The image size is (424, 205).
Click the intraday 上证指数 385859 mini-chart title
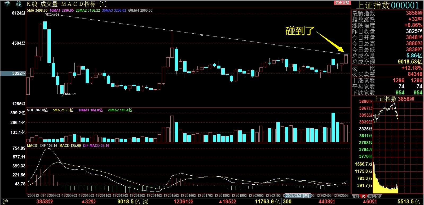pyautogui.click(x=394, y=99)
